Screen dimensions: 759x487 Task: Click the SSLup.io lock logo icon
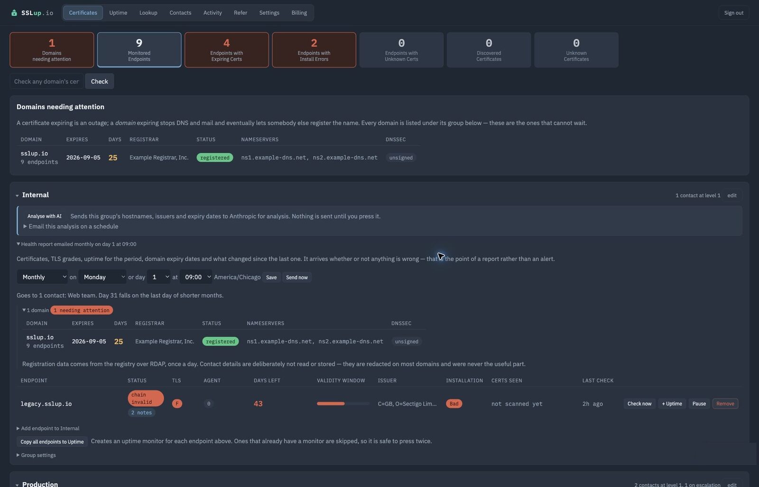point(14,13)
